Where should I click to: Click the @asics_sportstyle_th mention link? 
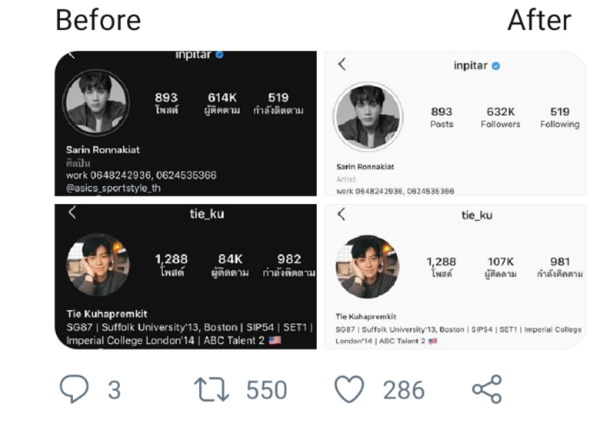(x=113, y=188)
